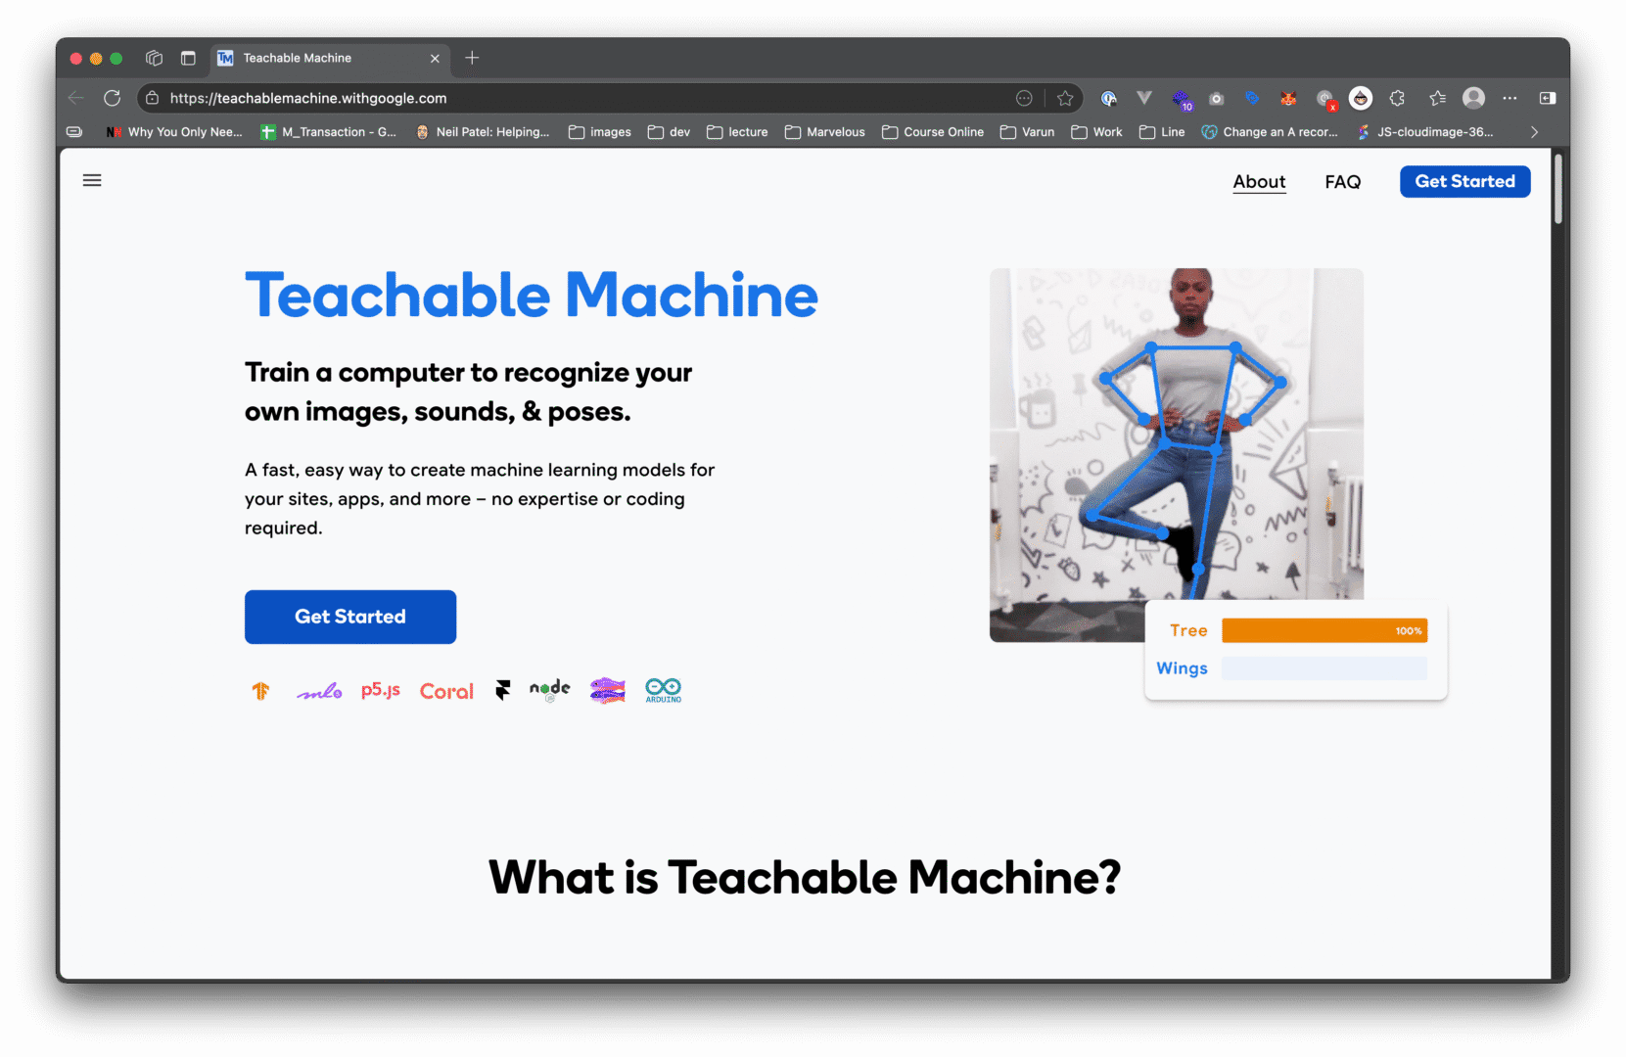This screenshot has height=1057, width=1626.
Task: Click the TensorFlow logo icon
Action: [260, 691]
